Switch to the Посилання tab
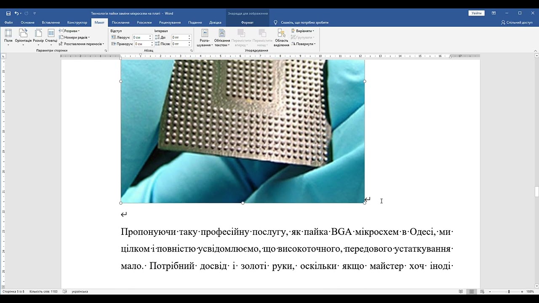The height and width of the screenshot is (303, 539). pyautogui.click(x=120, y=22)
